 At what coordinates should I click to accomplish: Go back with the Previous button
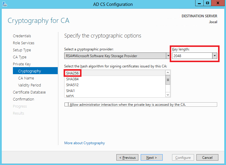(x=128, y=157)
